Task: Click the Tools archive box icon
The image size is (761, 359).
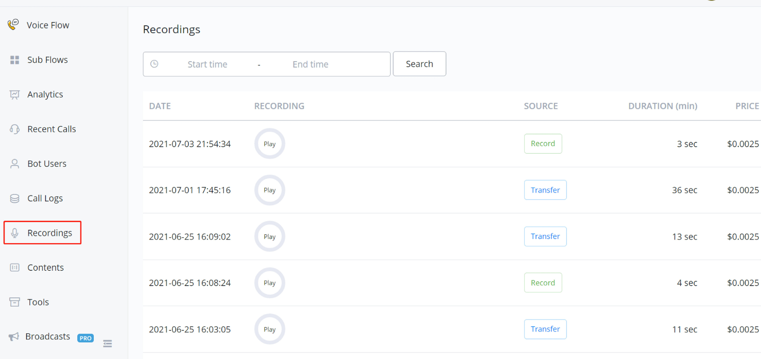Action: pos(15,302)
